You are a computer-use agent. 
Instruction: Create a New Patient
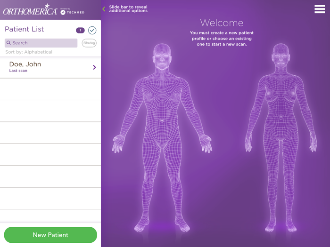50,235
